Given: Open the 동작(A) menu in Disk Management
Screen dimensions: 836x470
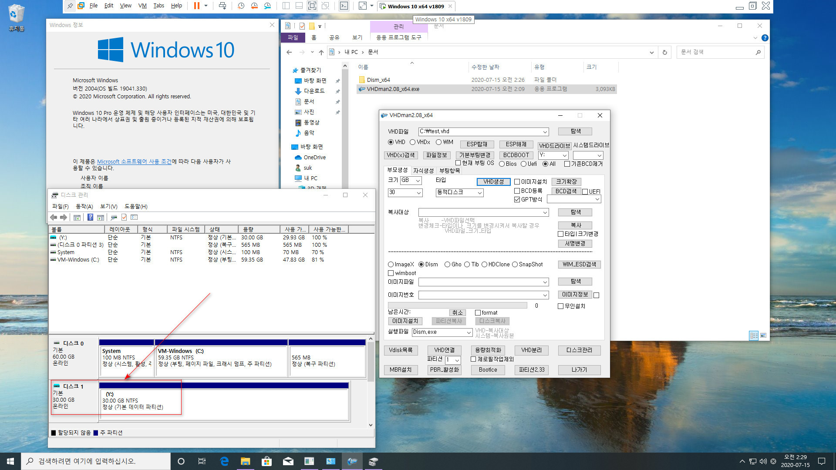Looking at the screenshot, I should 84,207.
